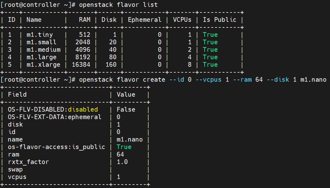
Task: Click RAM value 512 for m1.tiny
Action: point(85,35)
